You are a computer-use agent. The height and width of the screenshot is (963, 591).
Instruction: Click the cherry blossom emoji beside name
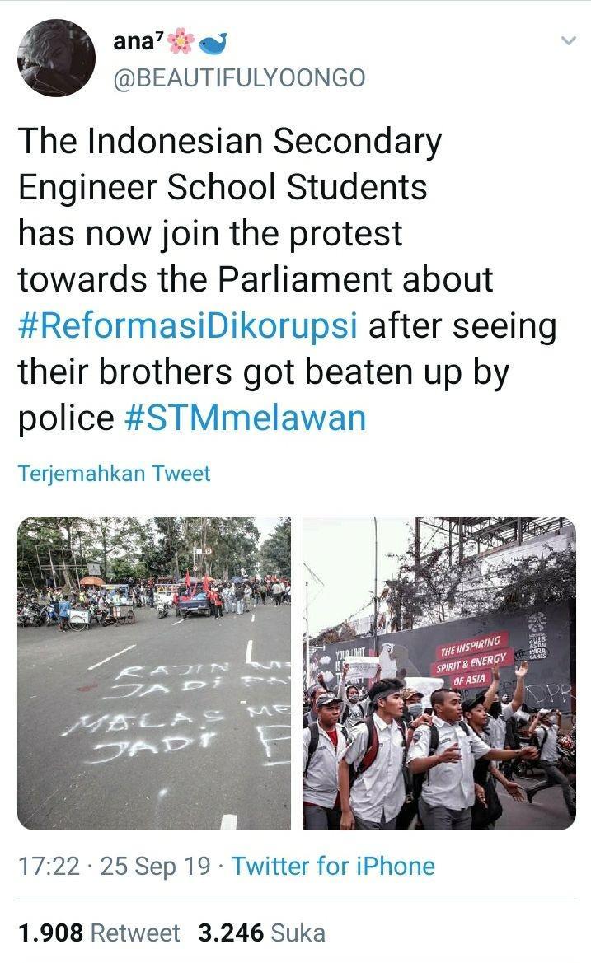[181, 41]
